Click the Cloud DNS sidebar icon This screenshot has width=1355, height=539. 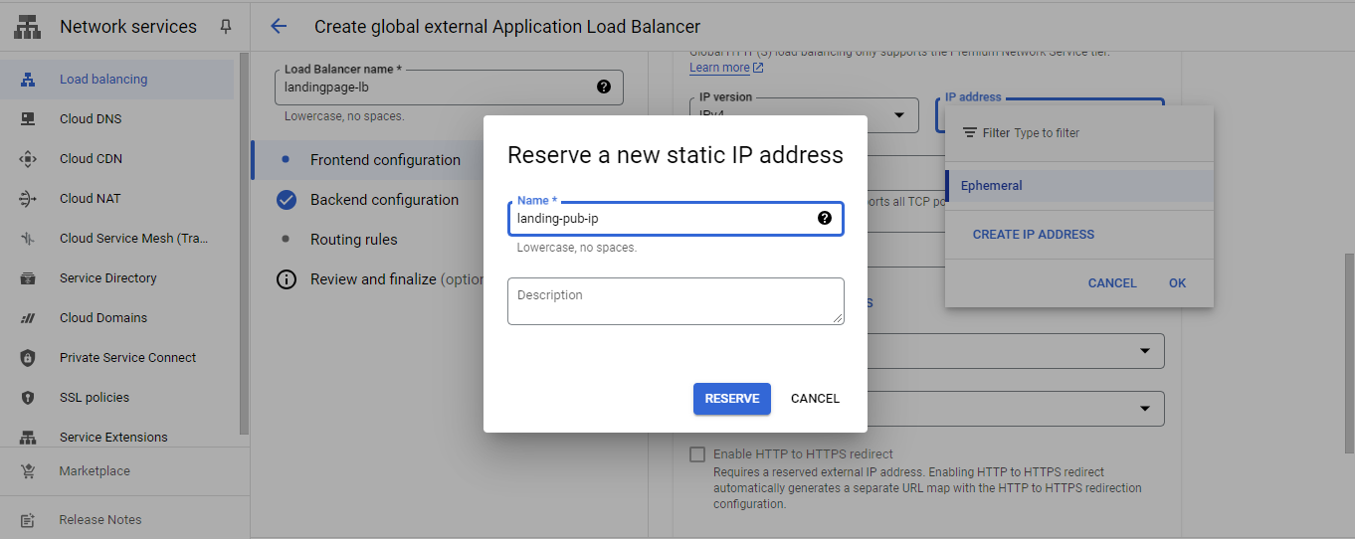[x=28, y=119]
